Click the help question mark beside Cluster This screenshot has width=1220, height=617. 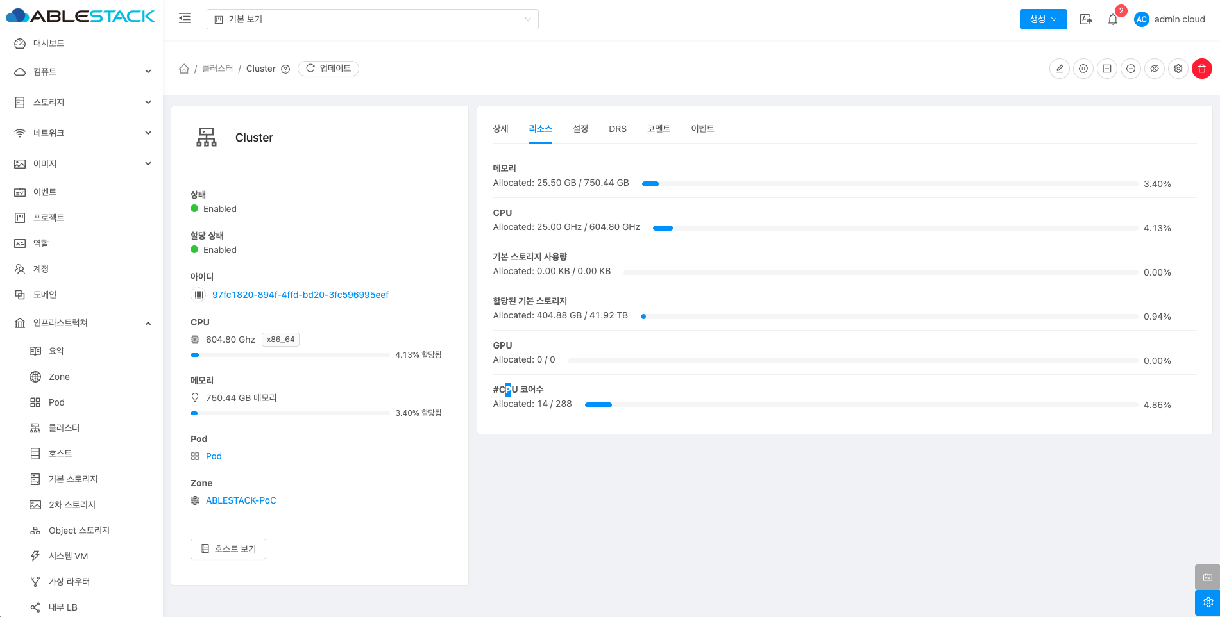point(285,69)
